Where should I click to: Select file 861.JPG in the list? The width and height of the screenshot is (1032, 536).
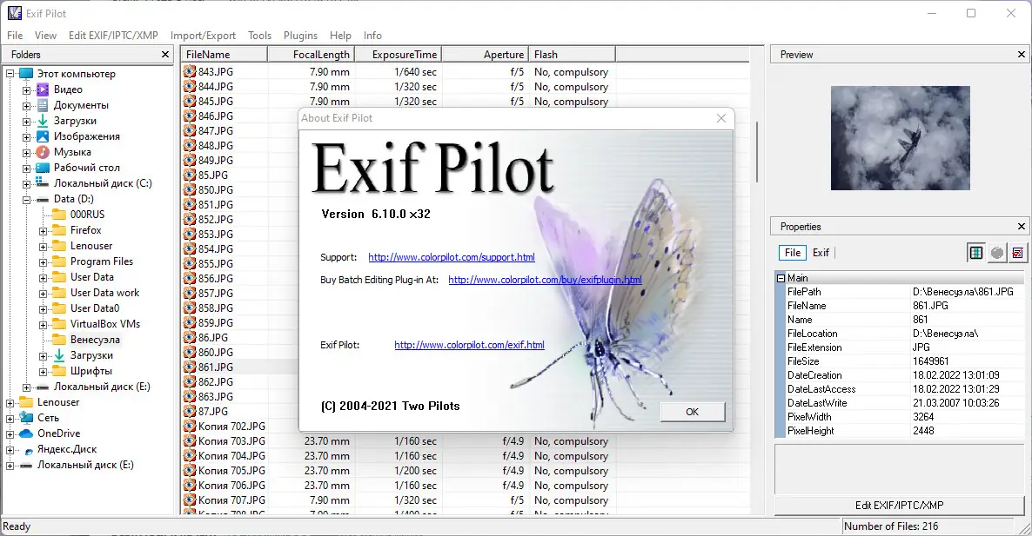pos(216,367)
